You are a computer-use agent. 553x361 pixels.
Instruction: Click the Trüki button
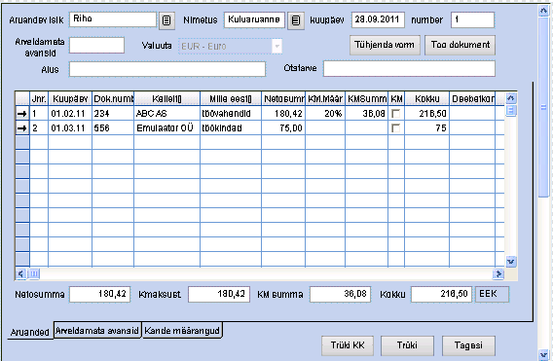(407, 345)
